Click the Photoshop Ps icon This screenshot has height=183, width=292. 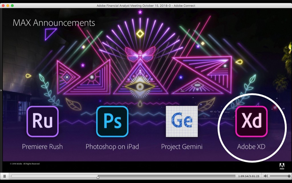point(112,121)
